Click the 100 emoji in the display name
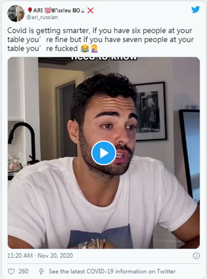The image size is (207, 279). click(47, 10)
